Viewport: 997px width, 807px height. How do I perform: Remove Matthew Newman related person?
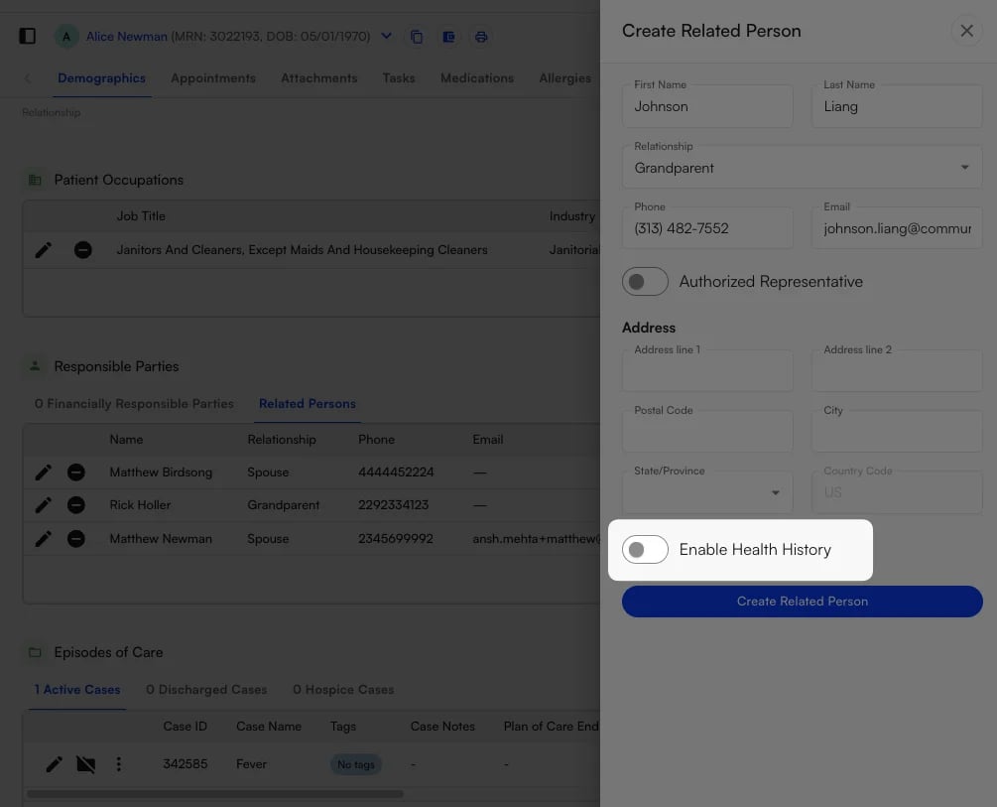(x=76, y=539)
